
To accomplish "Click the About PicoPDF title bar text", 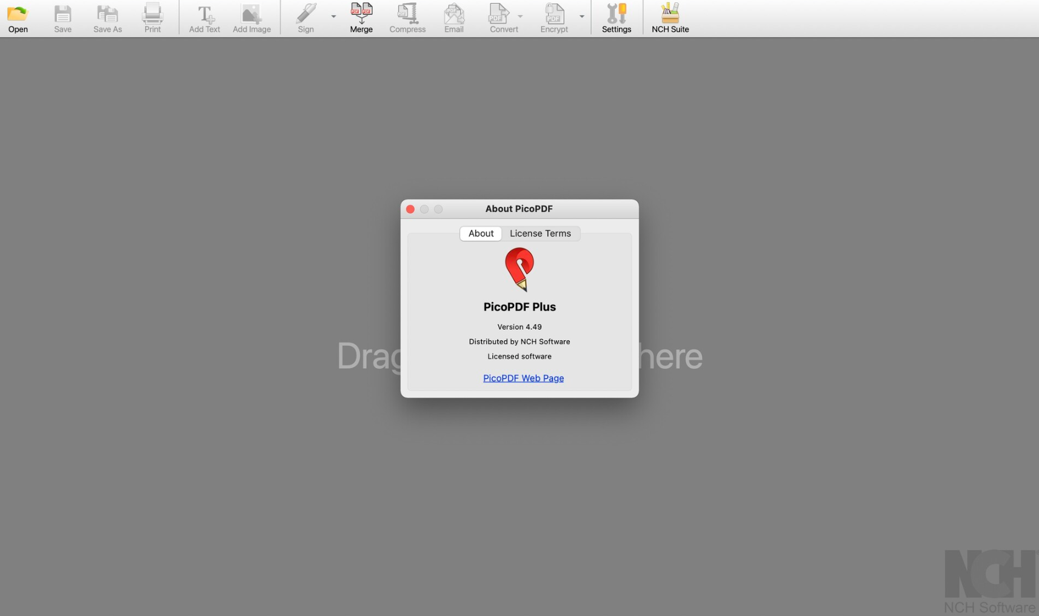I will (519, 209).
